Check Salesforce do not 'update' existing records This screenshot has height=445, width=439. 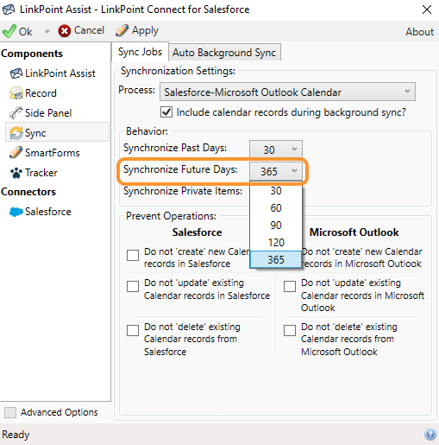[133, 286]
